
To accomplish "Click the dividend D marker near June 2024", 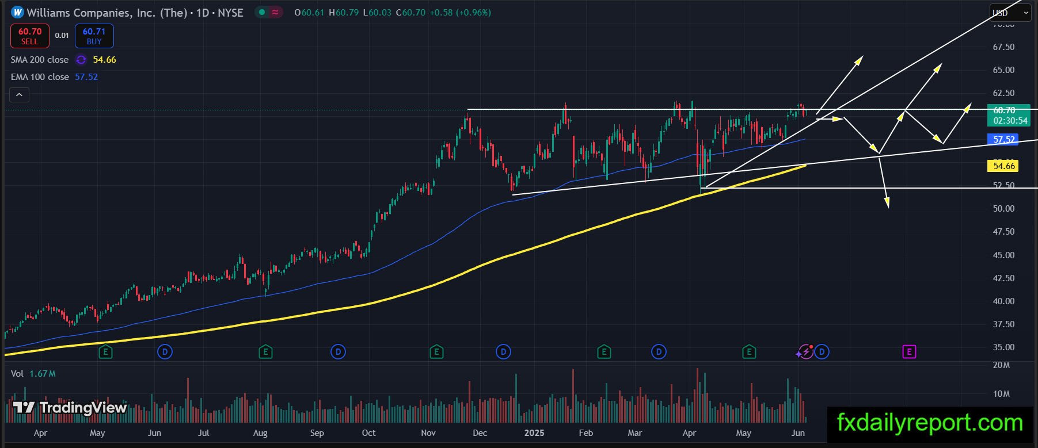I will pyautogui.click(x=165, y=351).
